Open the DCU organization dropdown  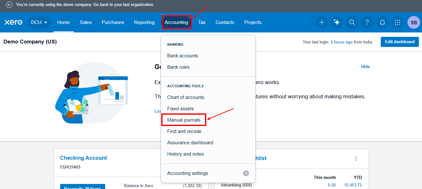[x=39, y=22]
